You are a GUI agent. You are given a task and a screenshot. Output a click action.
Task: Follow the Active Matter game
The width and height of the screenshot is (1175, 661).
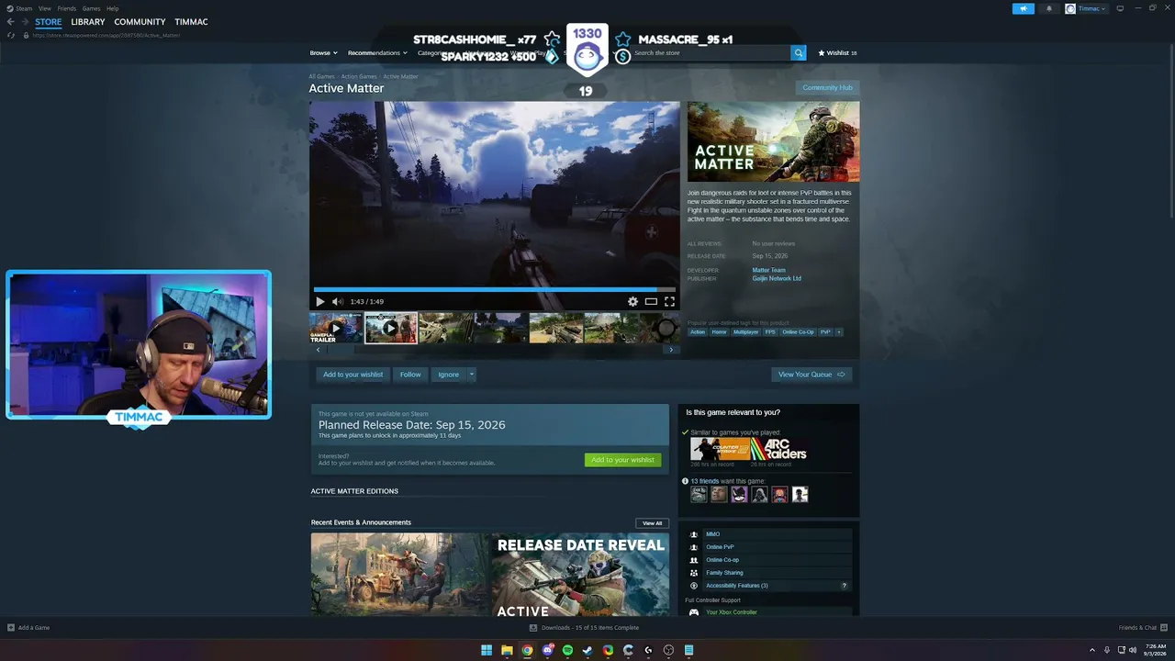410,375
